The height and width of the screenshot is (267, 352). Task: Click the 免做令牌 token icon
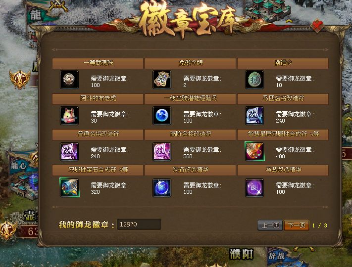(x=161, y=80)
